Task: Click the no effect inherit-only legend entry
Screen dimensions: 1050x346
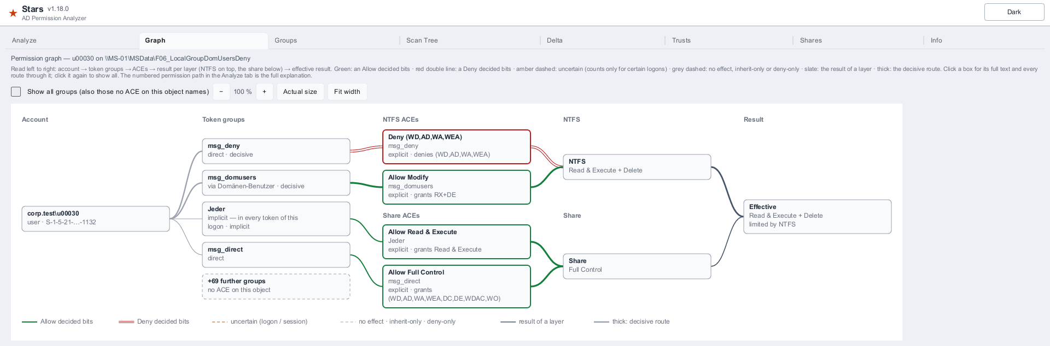Action: (x=398, y=321)
